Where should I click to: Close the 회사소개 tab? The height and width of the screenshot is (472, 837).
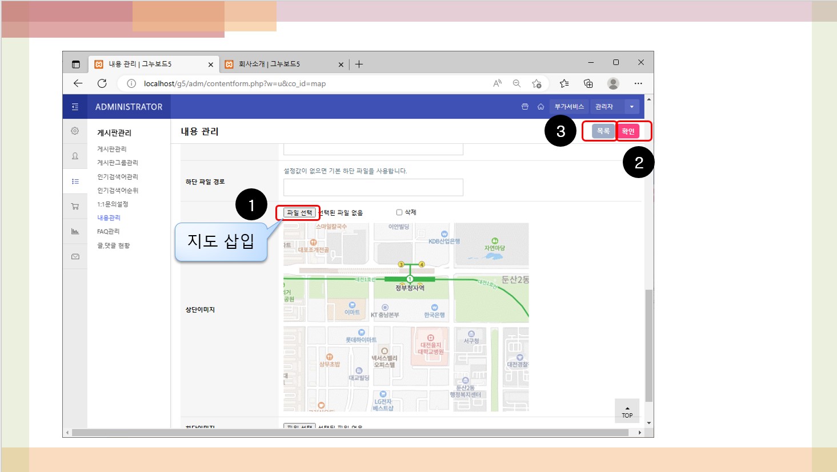coord(341,64)
